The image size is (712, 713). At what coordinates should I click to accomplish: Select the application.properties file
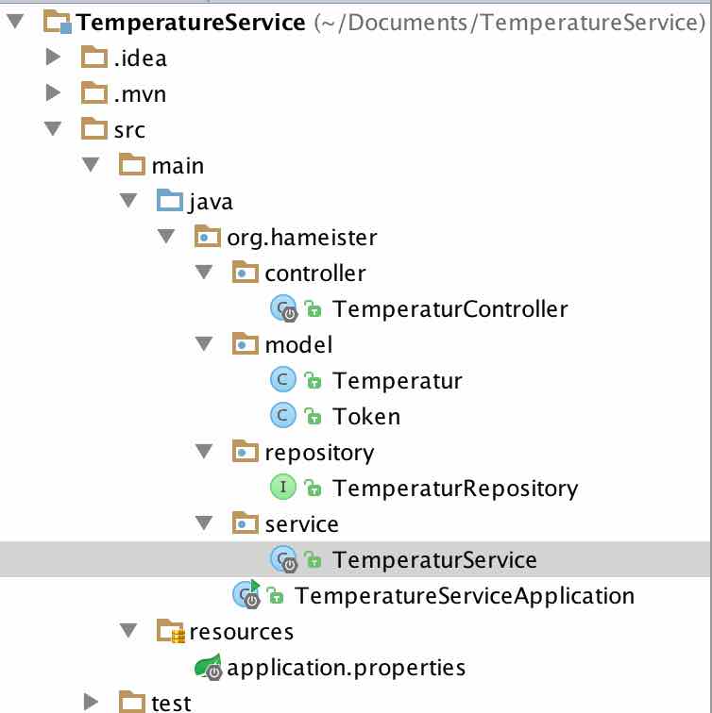[347, 669]
